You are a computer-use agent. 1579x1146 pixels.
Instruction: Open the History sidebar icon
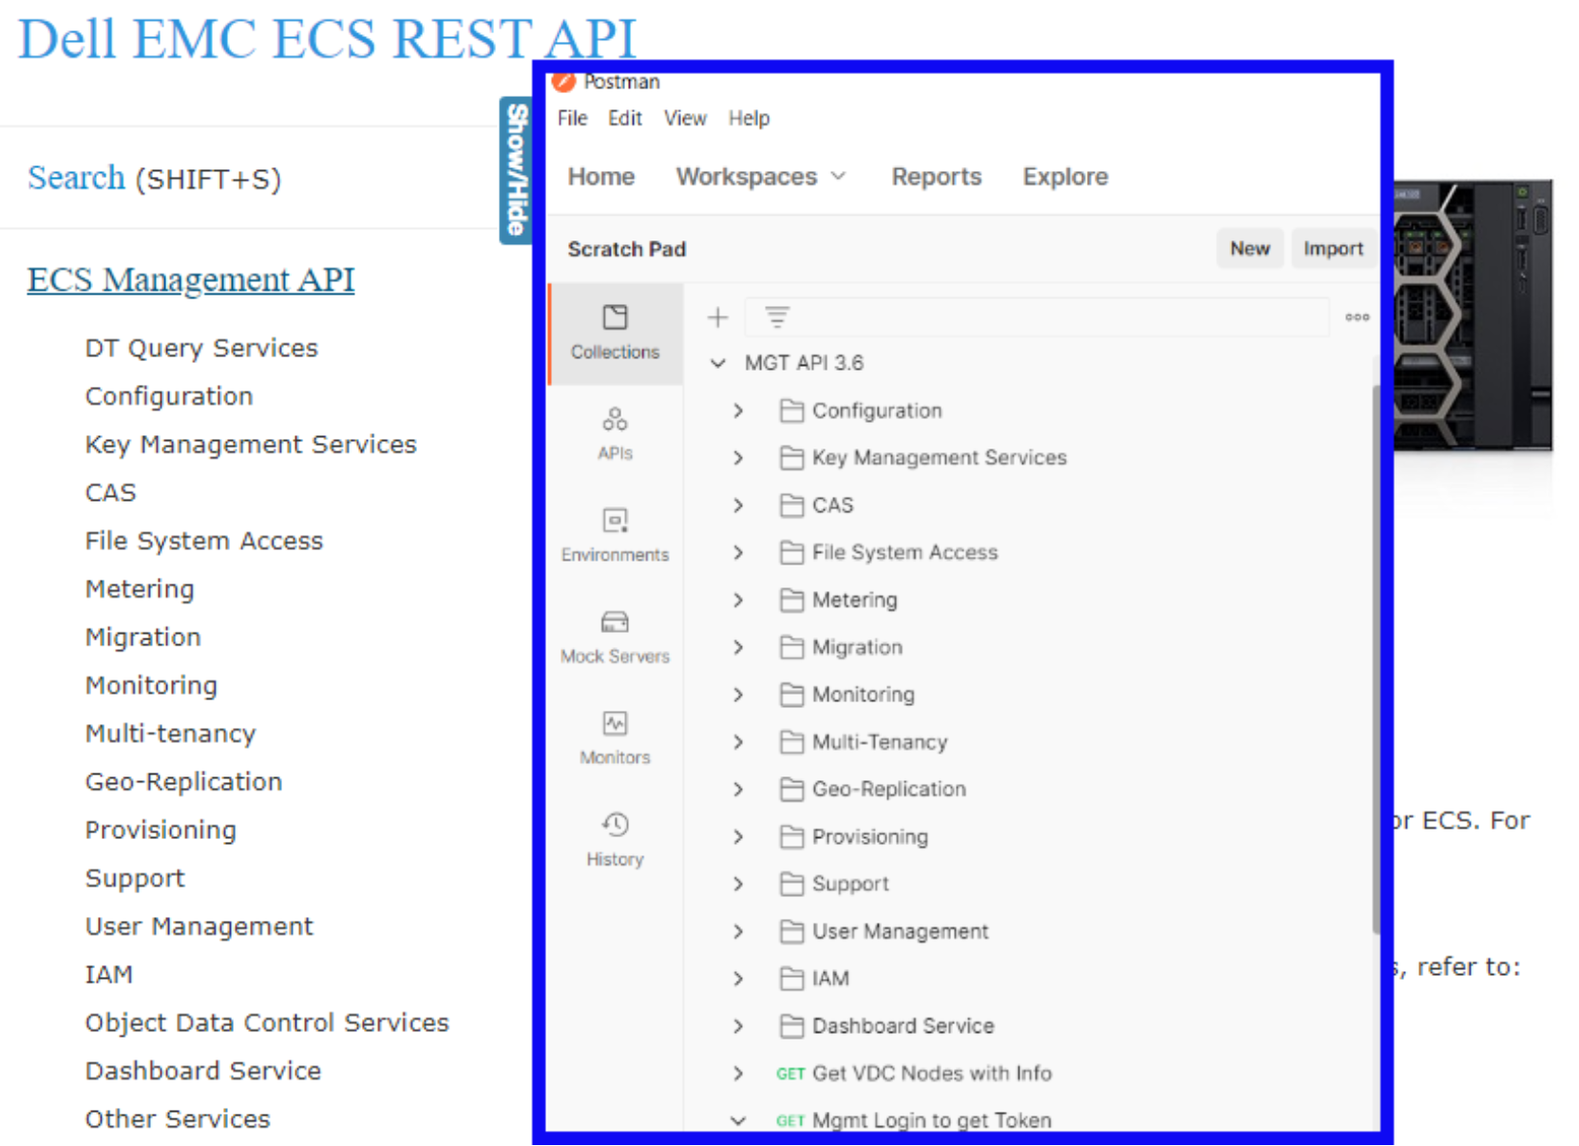click(x=615, y=840)
